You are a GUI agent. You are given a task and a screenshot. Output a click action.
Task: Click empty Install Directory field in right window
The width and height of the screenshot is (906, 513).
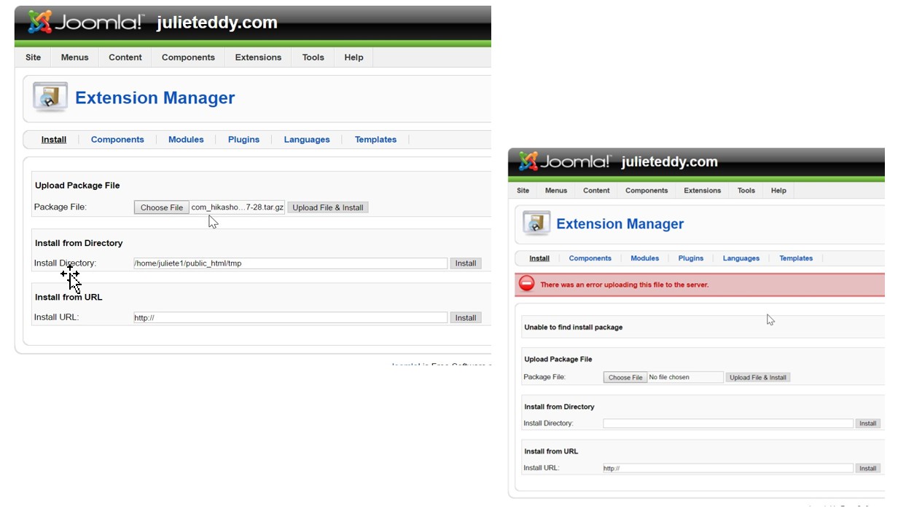[728, 423]
